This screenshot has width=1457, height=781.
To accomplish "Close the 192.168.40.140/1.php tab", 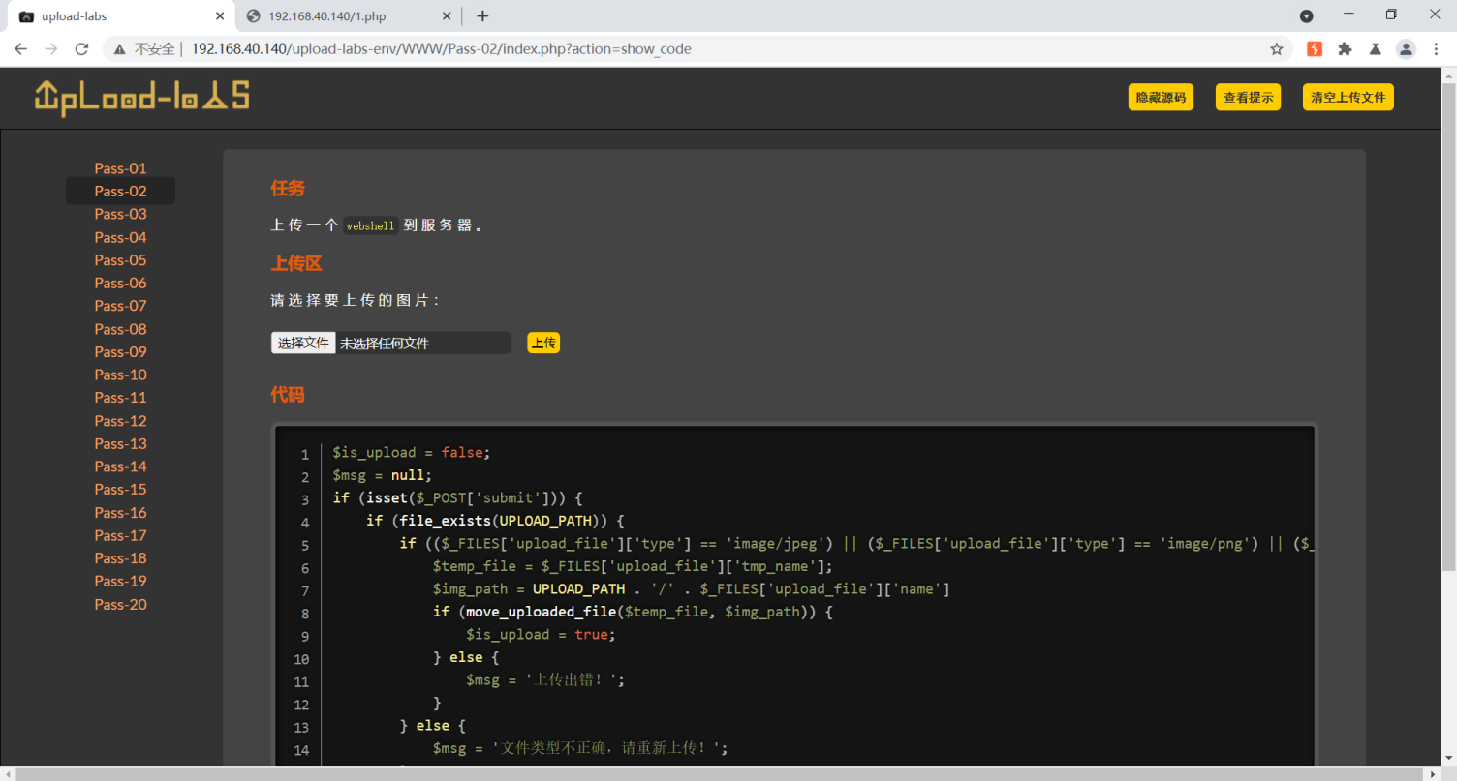I will tap(447, 16).
